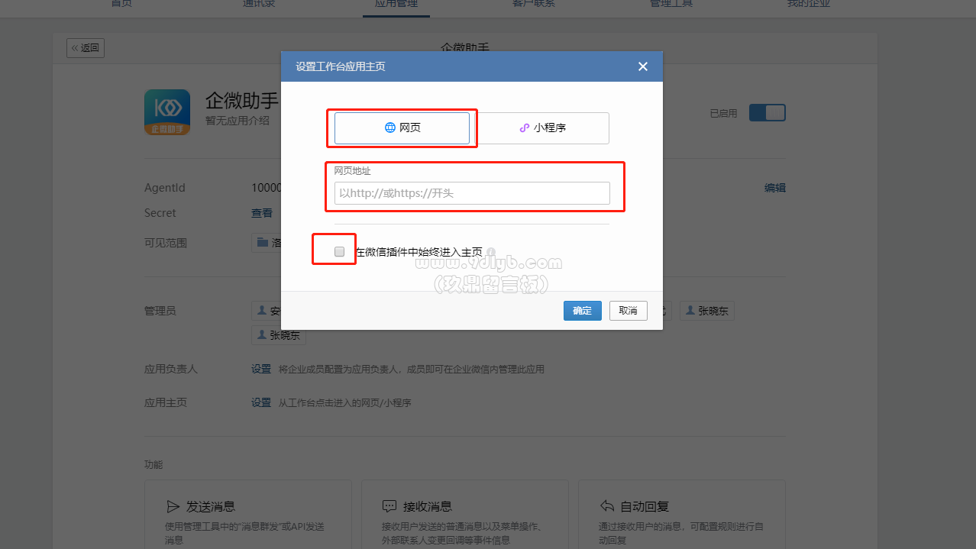Toggle the 已启用 switch off
976x549 pixels.
point(767,113)
